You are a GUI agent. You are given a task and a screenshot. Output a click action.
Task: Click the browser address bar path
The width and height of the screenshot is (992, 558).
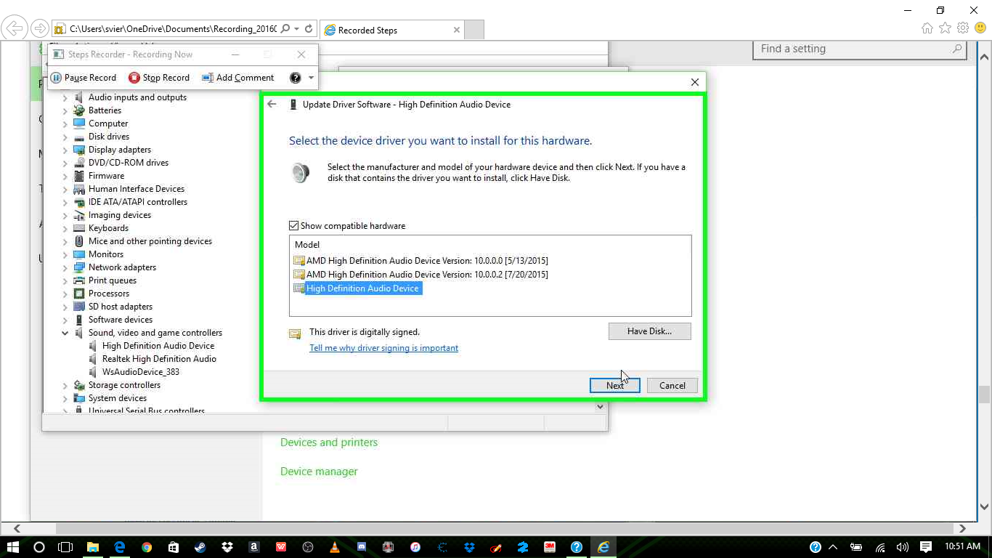click(x=173, y=29)
